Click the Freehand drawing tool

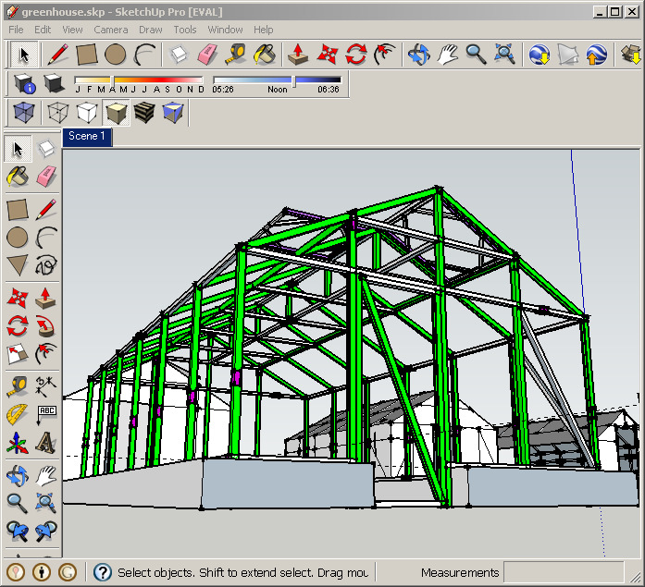pyautogui.click(x=45, y=267)
